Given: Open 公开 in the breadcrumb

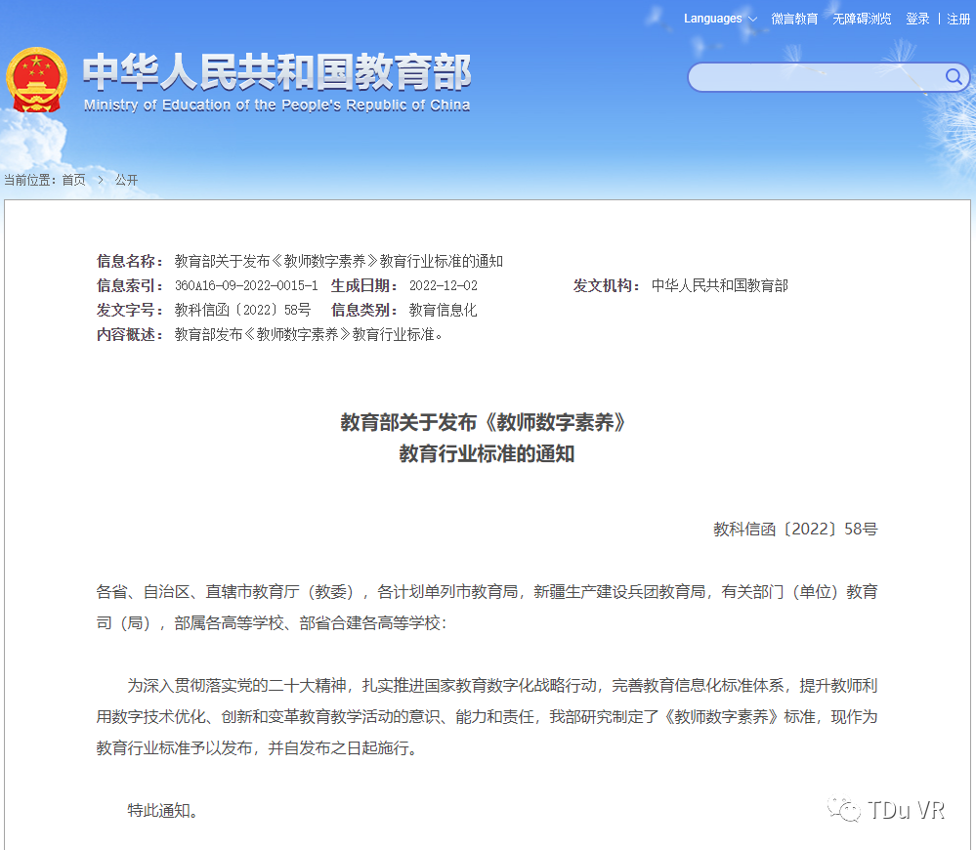Looking at the screenshot, I should [x=126, y=180].
